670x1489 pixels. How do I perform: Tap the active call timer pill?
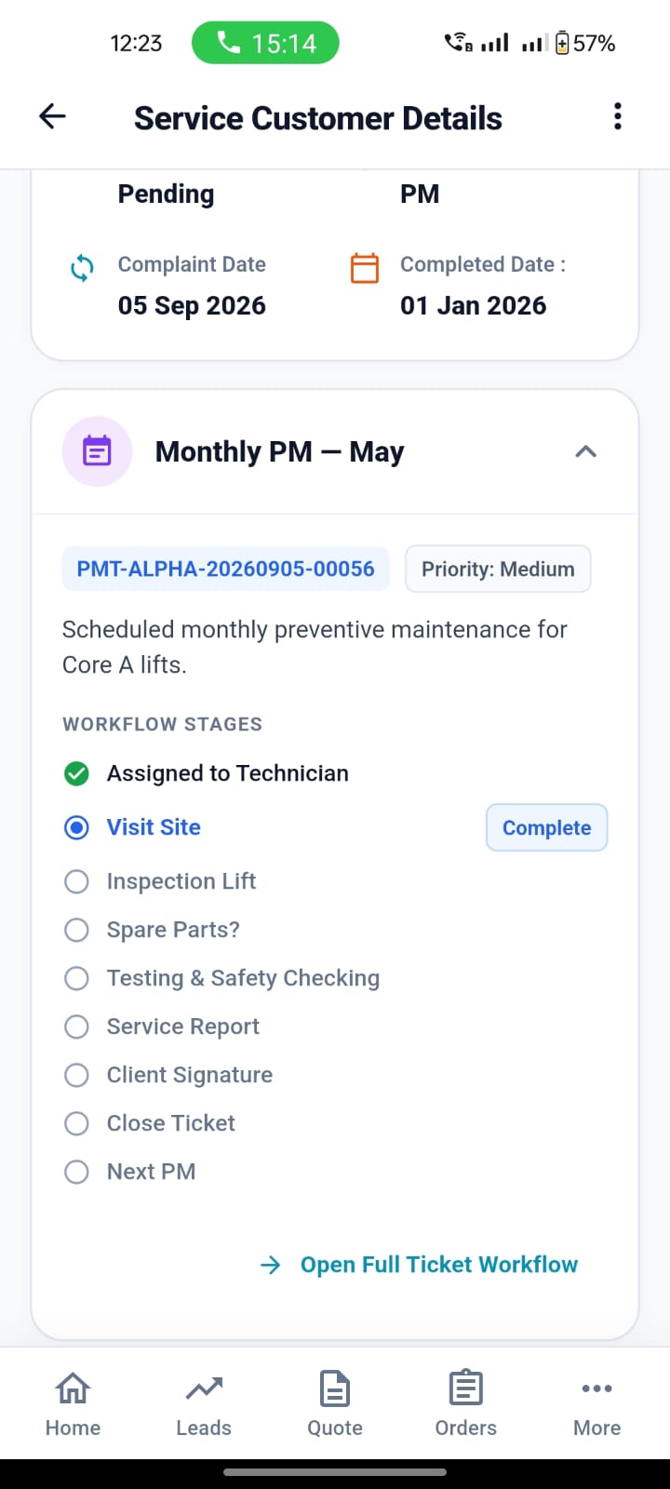click(x=265, y=43)
